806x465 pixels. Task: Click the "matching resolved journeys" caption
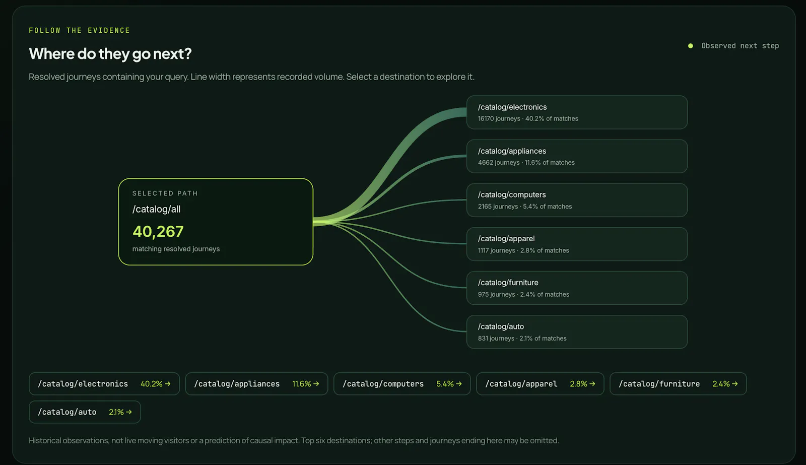coord(176,249)
